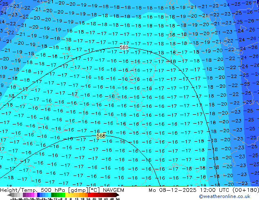Click the legend's left arrow end cap
This screenshot has width=259, height=200.
[9, 195]
